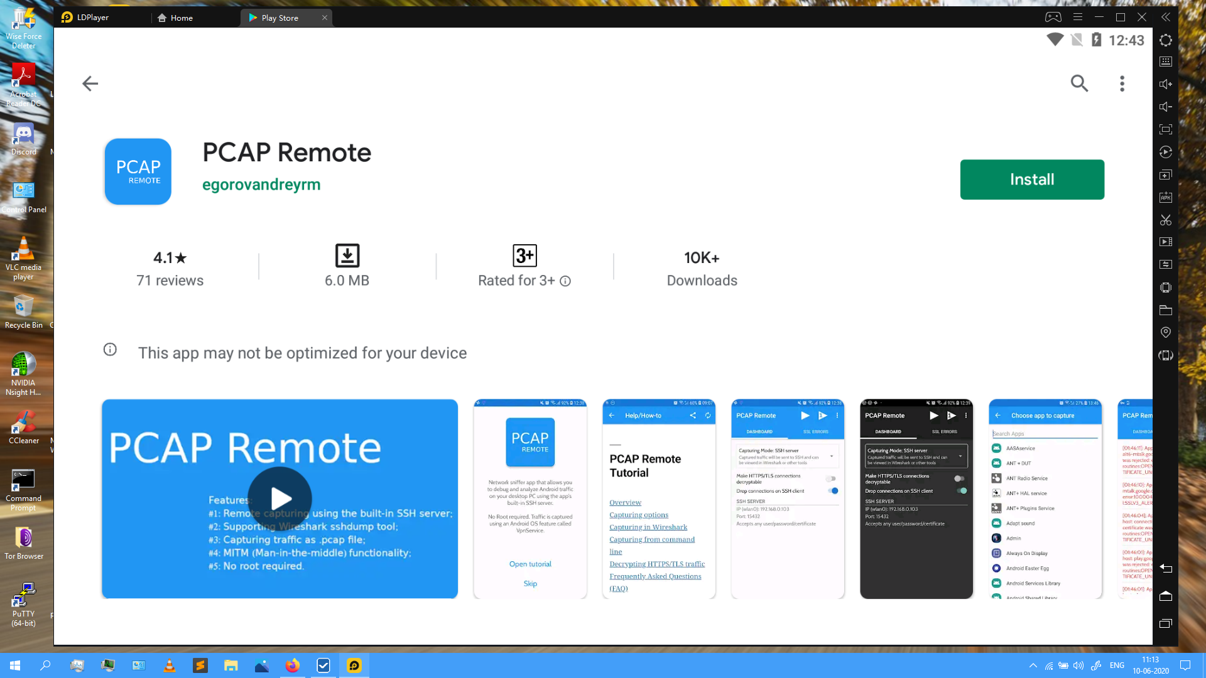
Task: Open the taskbar clock and calendar
Action: [x=1151, y=665]
